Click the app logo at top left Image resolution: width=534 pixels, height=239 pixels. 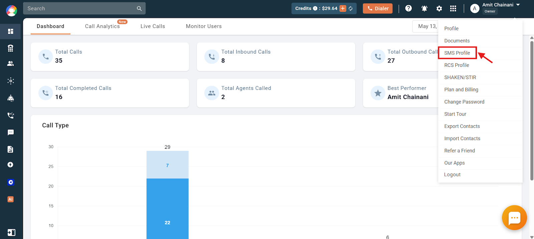click(11, 11)
